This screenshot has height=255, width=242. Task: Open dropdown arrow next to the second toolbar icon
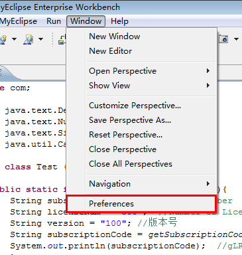pyautogui.click(x=40, y=39)
